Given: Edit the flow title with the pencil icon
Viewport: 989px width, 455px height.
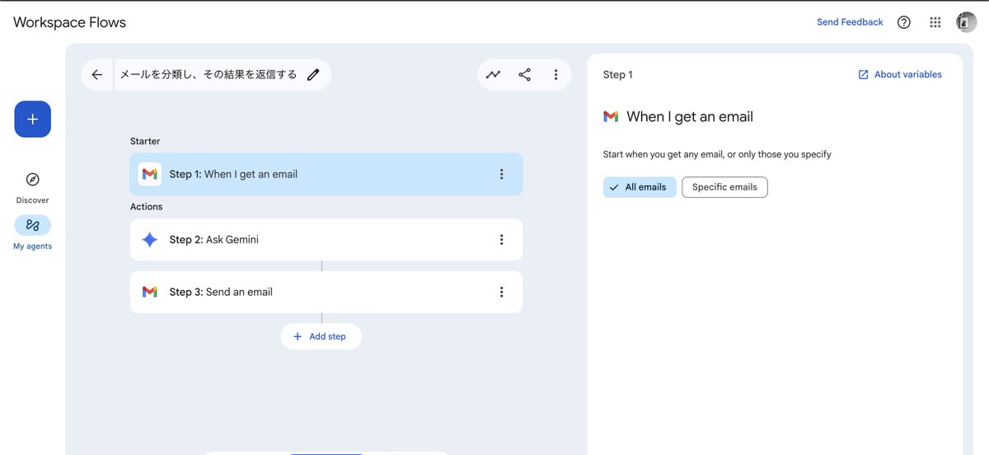Looking at the screenshot, I should click(312, 75).
